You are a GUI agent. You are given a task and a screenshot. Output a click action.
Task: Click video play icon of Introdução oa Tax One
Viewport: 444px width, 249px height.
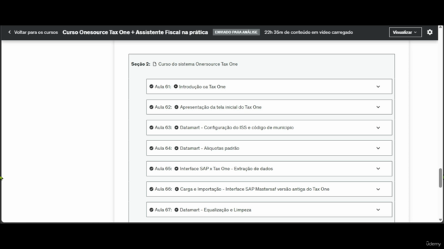pos(176,86)
